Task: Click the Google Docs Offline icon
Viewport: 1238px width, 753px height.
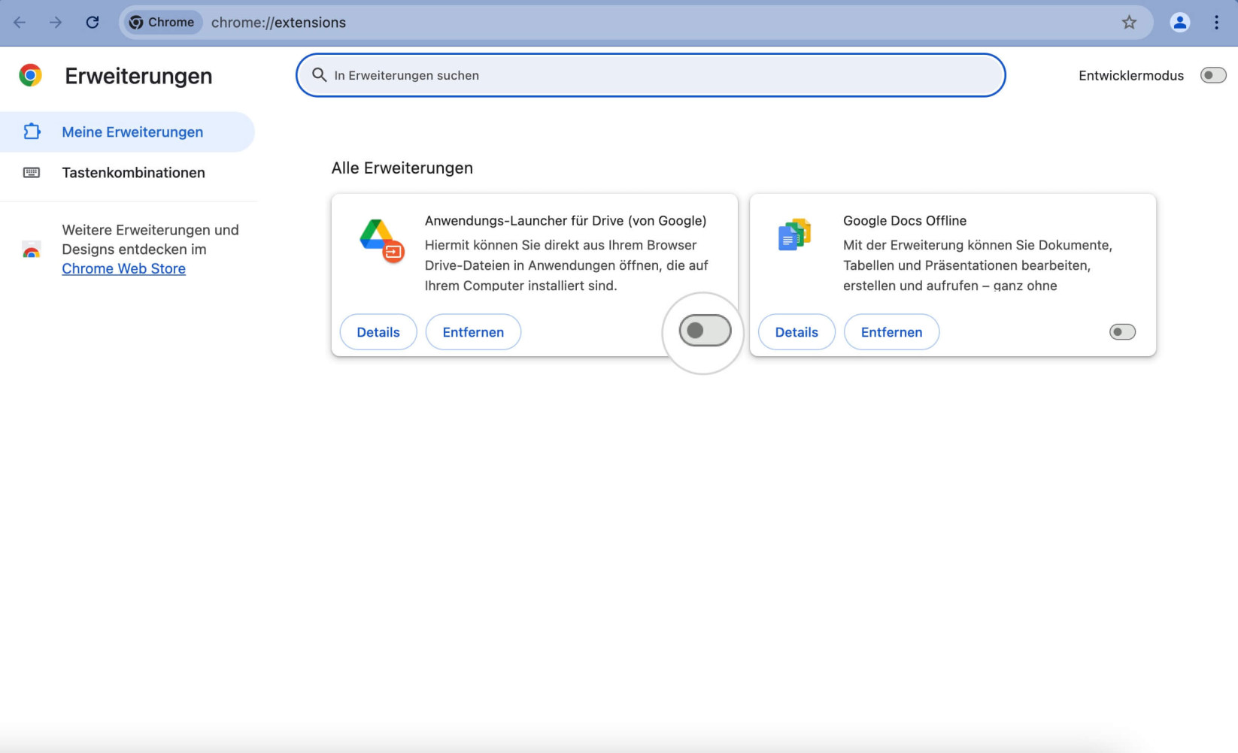Action: (794, 235)
